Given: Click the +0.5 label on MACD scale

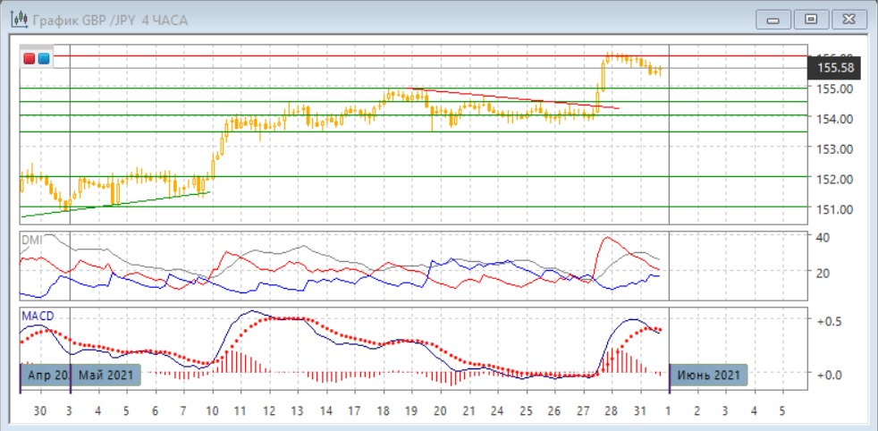Looking at the screenshot, I should (x=831, y=320).
